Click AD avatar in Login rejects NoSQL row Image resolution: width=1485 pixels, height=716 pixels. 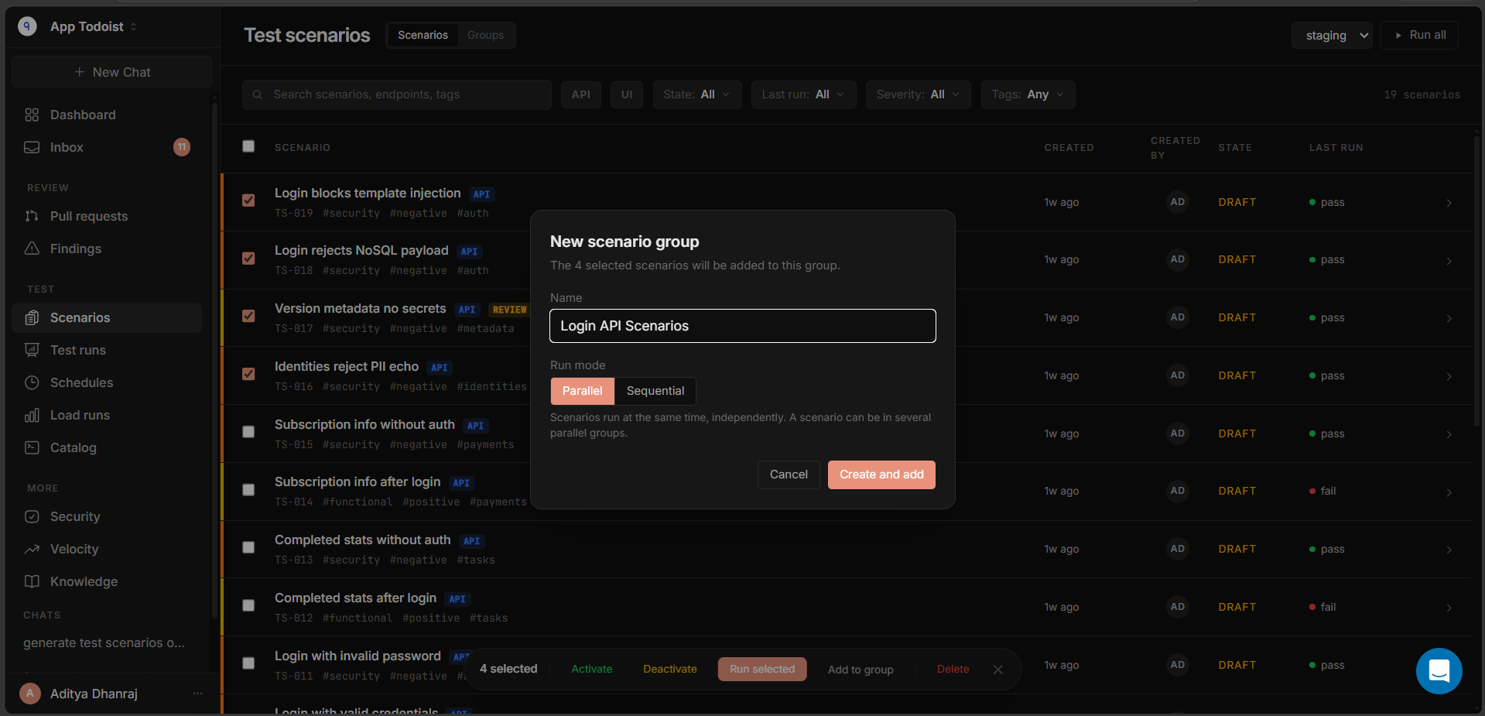click(x=1178, y=259)
